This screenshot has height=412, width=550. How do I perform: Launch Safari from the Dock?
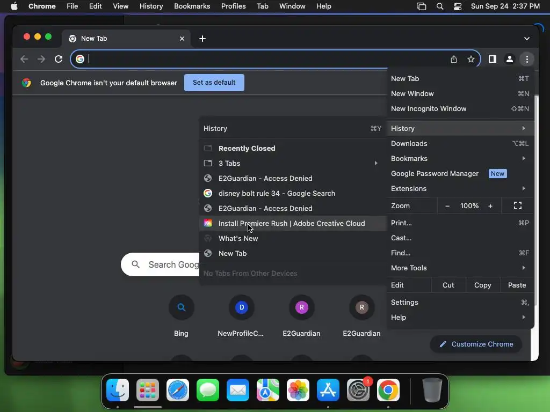click(x=177, y=390)
